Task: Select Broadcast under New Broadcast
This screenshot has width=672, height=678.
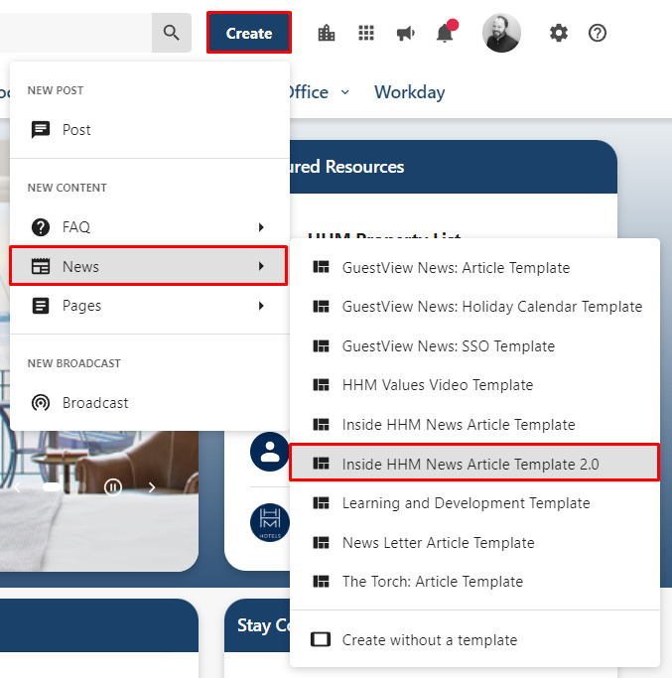Action: pyautogui.click(x=149, y=403)
